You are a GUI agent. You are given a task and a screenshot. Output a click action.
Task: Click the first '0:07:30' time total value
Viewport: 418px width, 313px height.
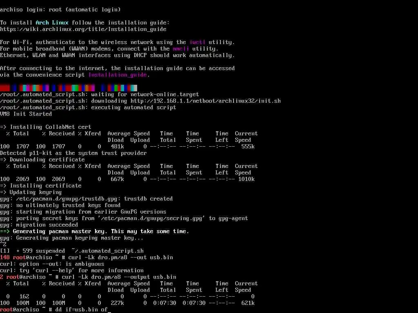point(165,303)
